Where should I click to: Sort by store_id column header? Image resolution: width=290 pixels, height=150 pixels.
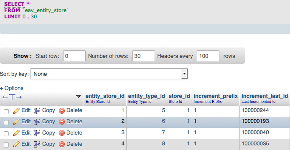pos(179,96)
